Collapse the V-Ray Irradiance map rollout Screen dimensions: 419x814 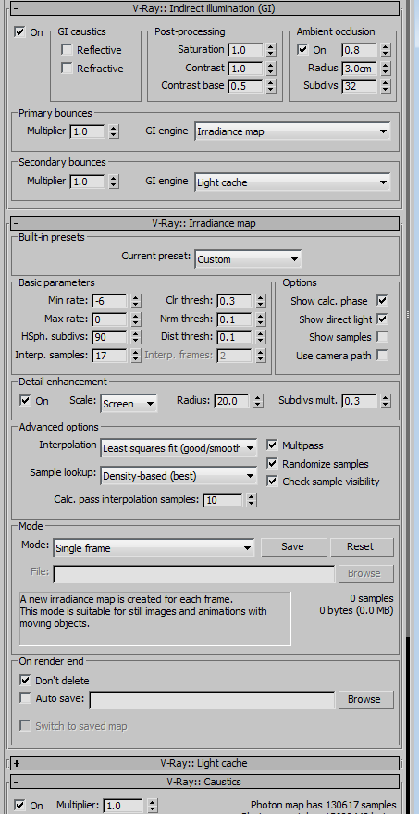pos(205,223)
